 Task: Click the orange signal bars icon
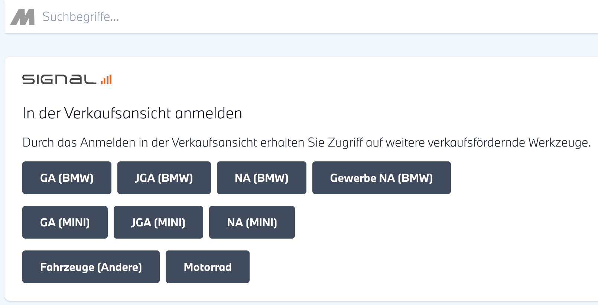click(106, 79)
